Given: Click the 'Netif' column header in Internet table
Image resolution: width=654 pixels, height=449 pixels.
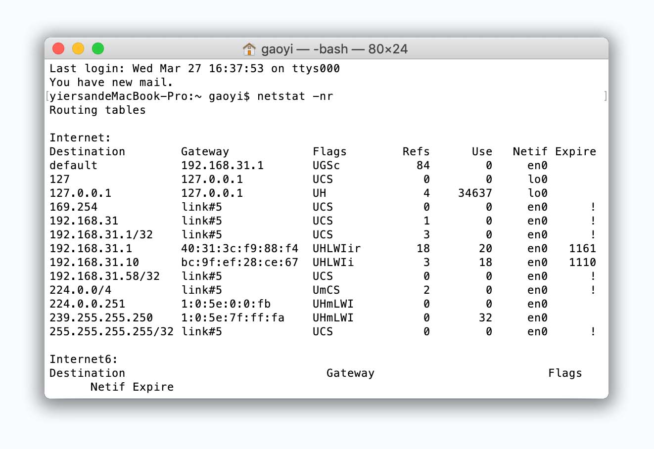Looking at the screenshot, I should pyautogui.click(x=530, y=151).
